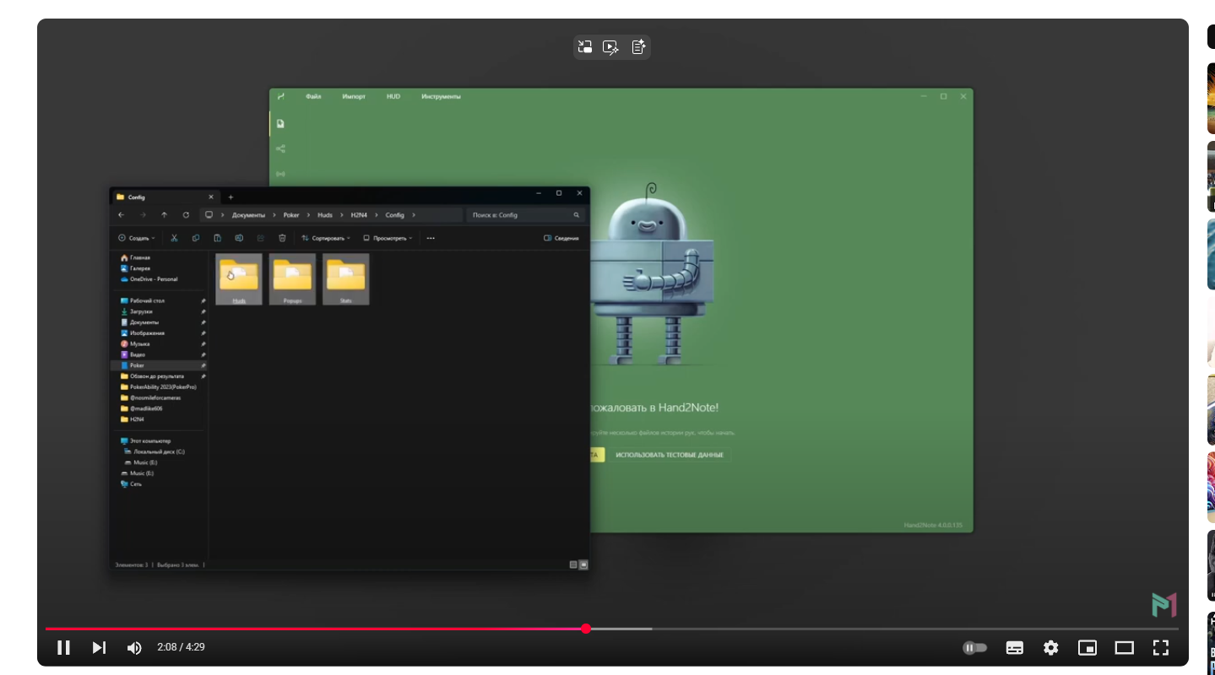Skip to the next video
The image size is (1215, 675).
[99, 647]
